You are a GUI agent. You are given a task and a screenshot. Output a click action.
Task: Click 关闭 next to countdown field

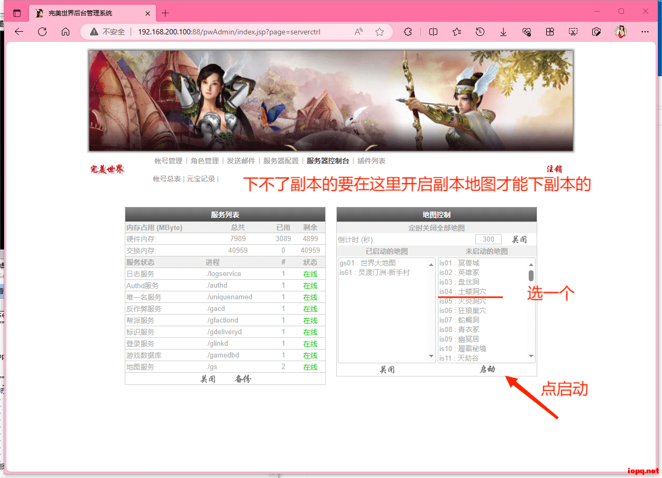tap(519, 240)
